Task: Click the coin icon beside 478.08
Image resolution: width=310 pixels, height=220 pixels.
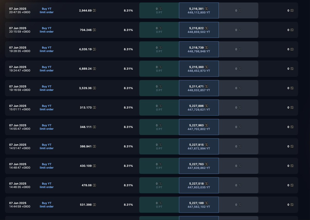Action: [94, 185]
